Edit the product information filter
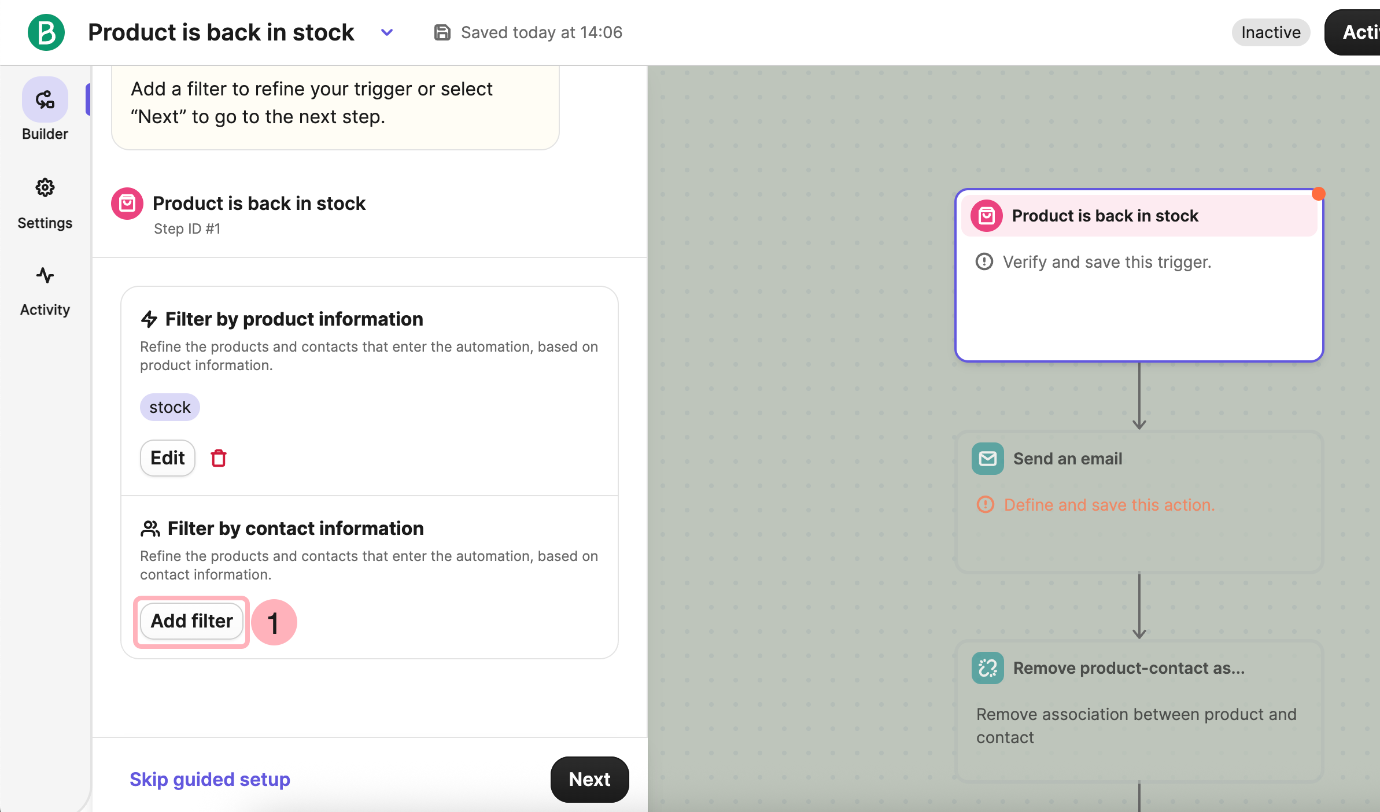This screenshot has height=812, width=1380. [x=168, y=458]
